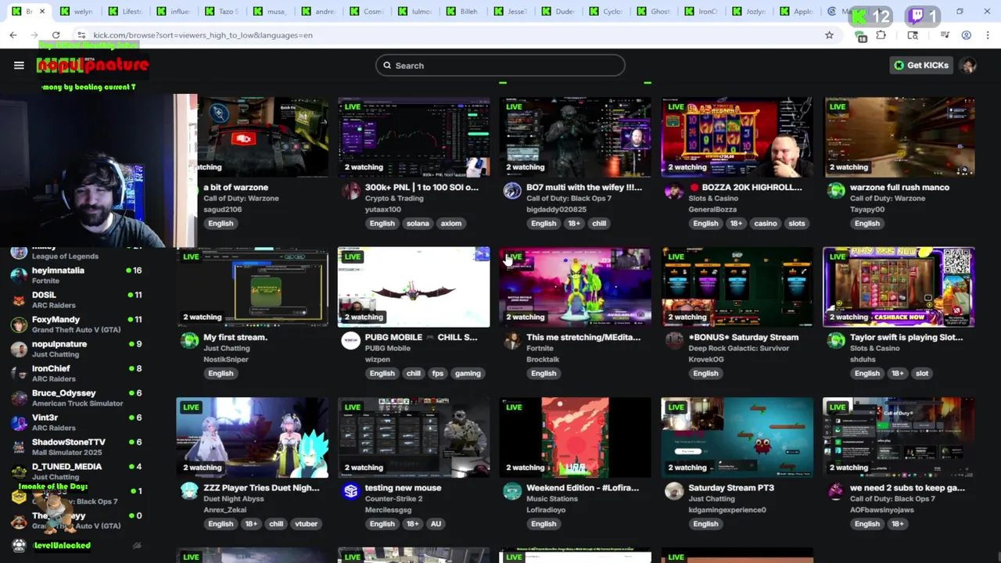Open Bruce_Odyssey channel in sidebar

(77, 398)
